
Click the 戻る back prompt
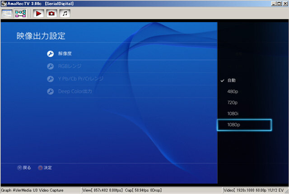tap(24, 167)
